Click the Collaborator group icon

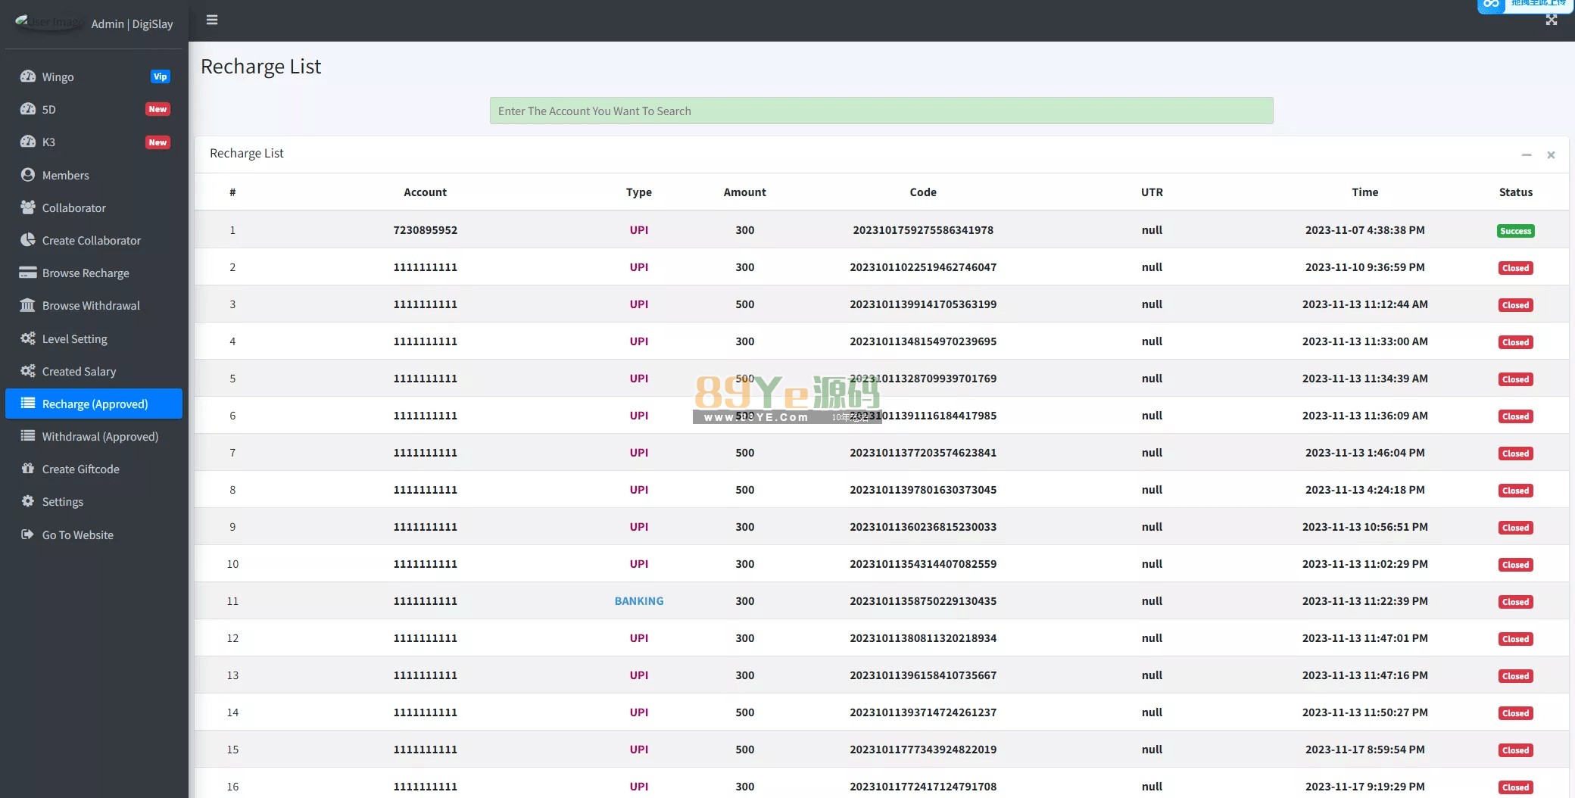point(28,207)
